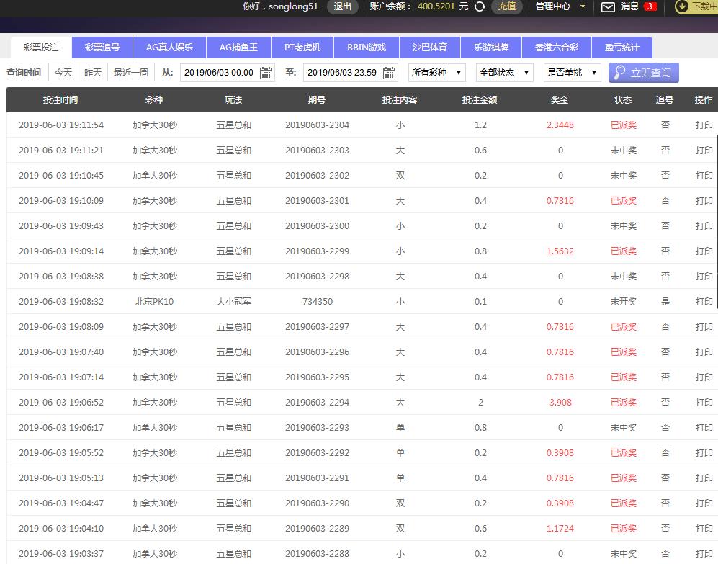718x564 pixels.
Task: Open the BBIN游戏 tab
Action: tap(367, 48)
